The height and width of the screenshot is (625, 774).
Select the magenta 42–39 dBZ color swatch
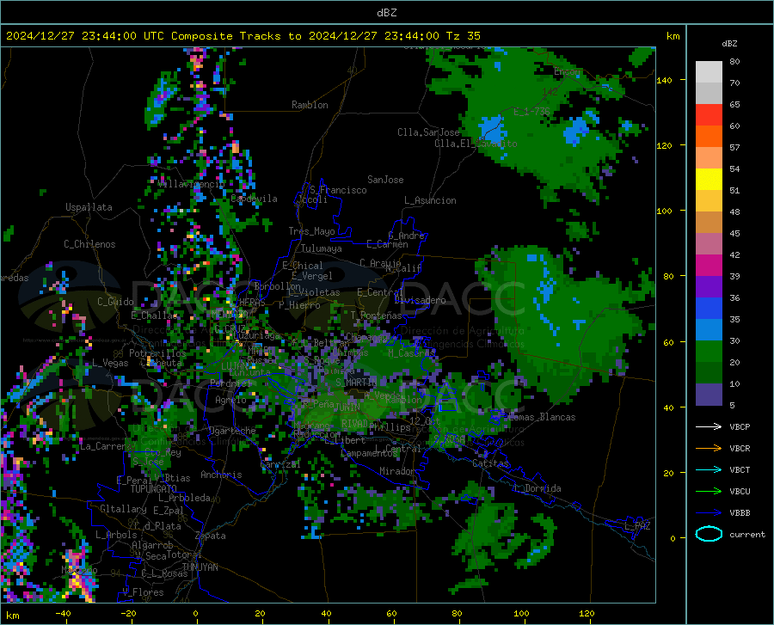pos(709,266)
